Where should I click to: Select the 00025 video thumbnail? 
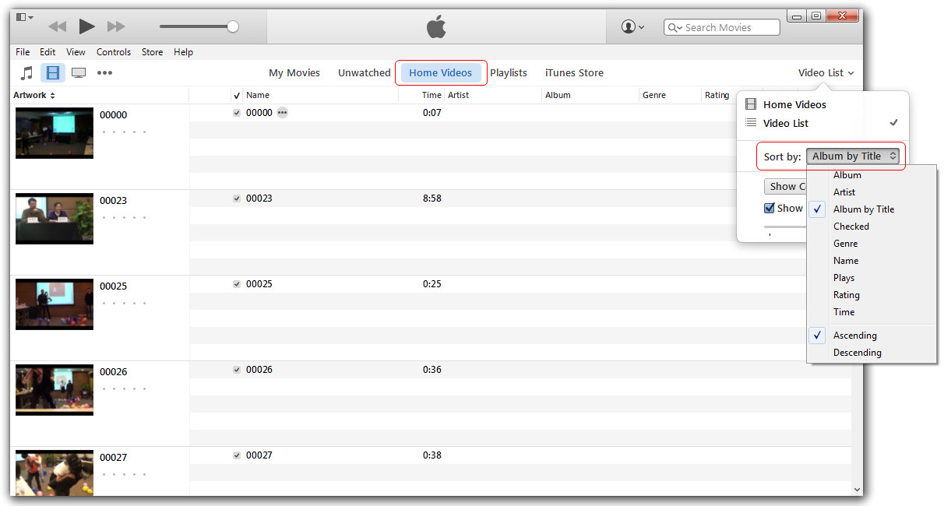click(x=55, y=304)
